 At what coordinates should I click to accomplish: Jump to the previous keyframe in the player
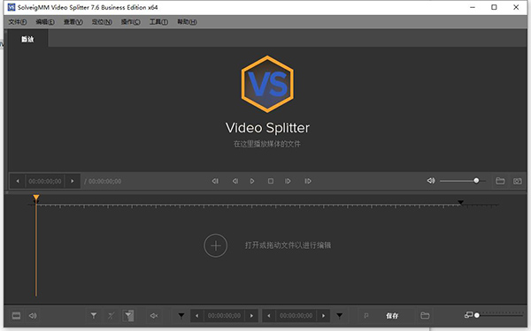point(215,181)
